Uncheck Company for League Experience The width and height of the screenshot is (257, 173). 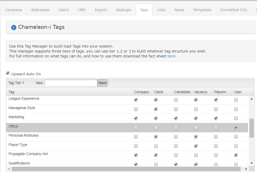(x=136, y=100)
